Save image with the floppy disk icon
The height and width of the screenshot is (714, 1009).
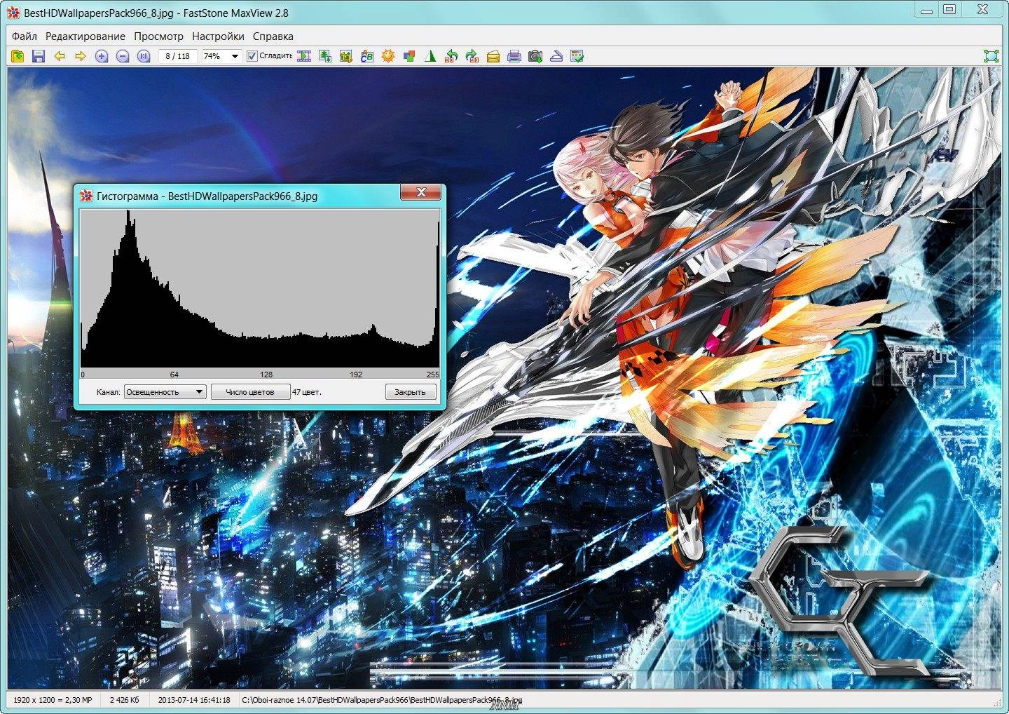39,56
